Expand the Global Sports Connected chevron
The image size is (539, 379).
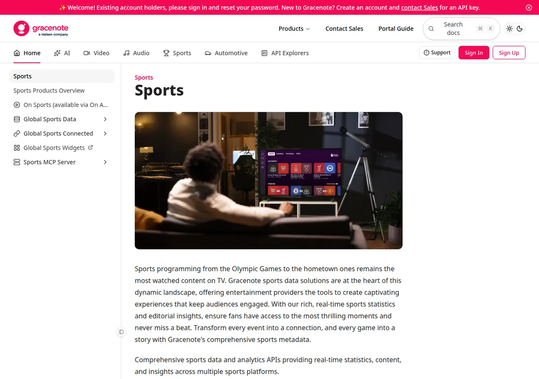coord(105,134)
